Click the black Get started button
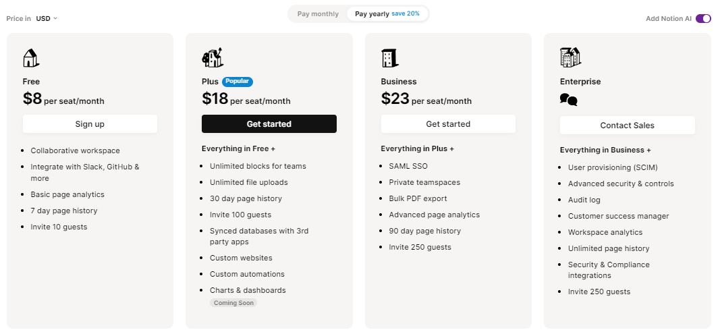 coord(269,124)
